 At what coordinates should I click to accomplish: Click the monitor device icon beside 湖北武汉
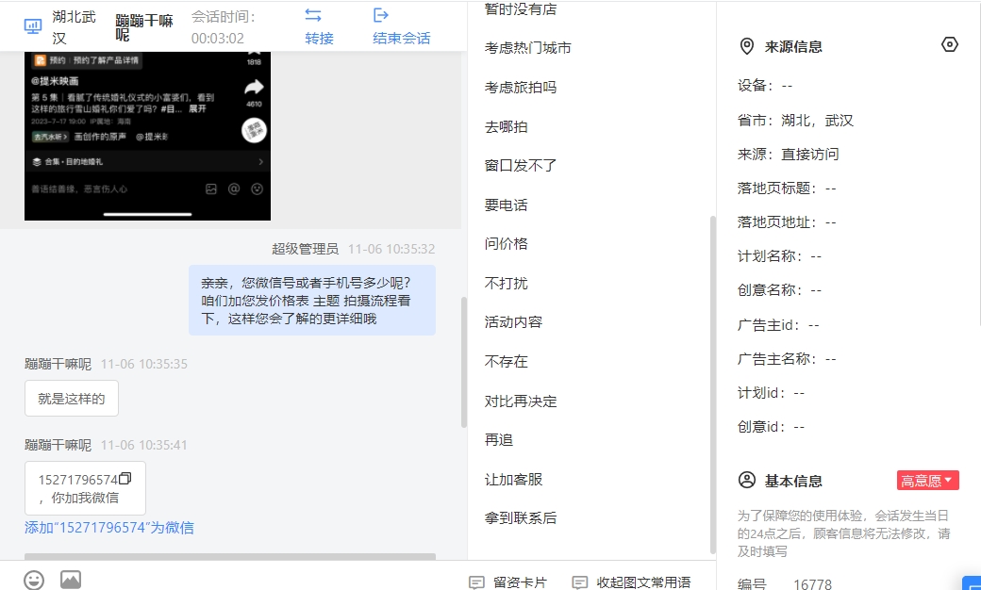point(32,27)
